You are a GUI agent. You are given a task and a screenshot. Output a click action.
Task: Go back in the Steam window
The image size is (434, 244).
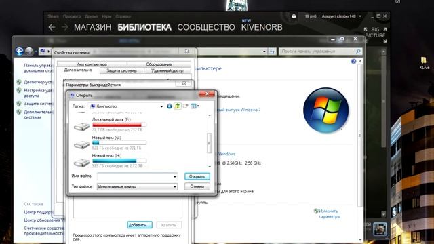click(52, 27)
